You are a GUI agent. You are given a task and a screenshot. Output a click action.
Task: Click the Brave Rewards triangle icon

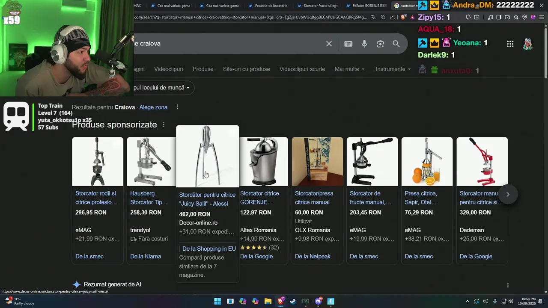click(x=412, y=17)
